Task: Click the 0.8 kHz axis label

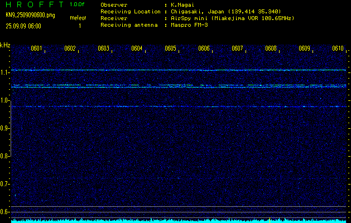Action: 4,156
